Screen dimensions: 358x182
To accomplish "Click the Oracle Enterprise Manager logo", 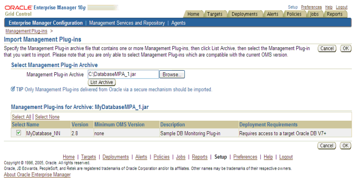I will [x=51, y=10].
